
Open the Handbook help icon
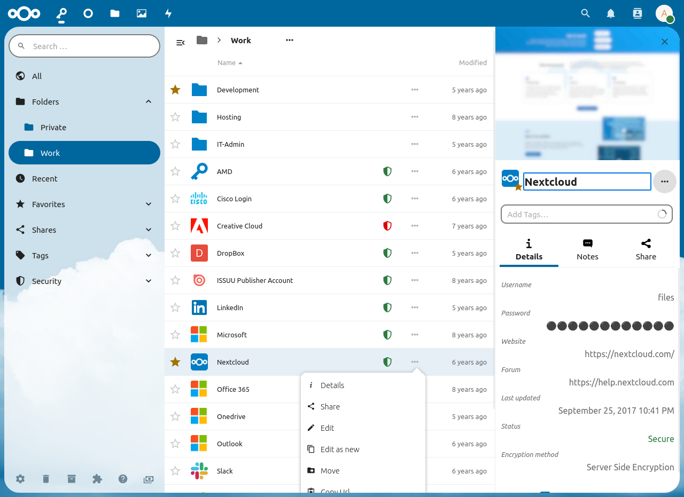(123, 479)
